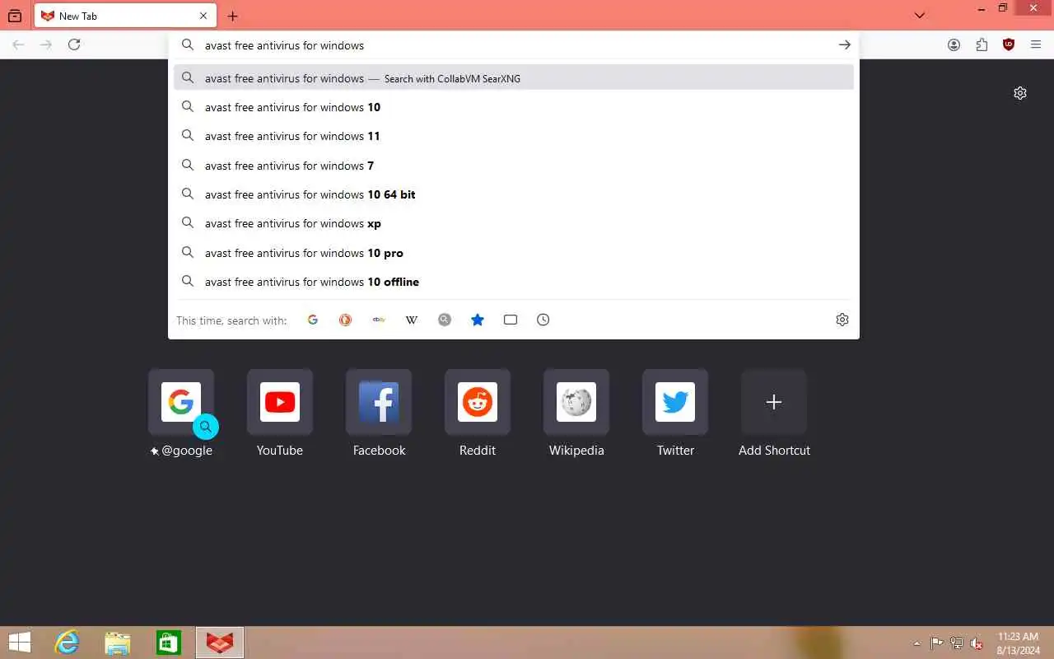Image resolution: width=1054 pixels, height=659 pixels.
Task: Open the muted volume tray icon
Action: [x=977, y=643]
